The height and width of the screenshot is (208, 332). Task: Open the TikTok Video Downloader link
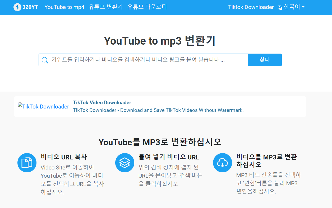102,102
